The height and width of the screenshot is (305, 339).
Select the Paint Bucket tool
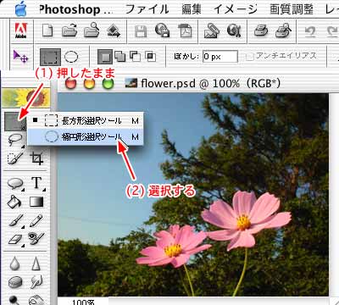(x=14, y=202)
